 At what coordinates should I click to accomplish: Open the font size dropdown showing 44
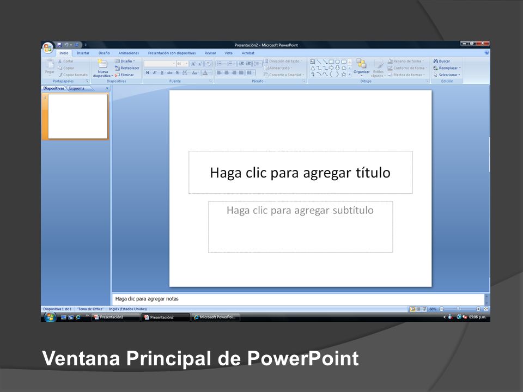pos(182,64)
